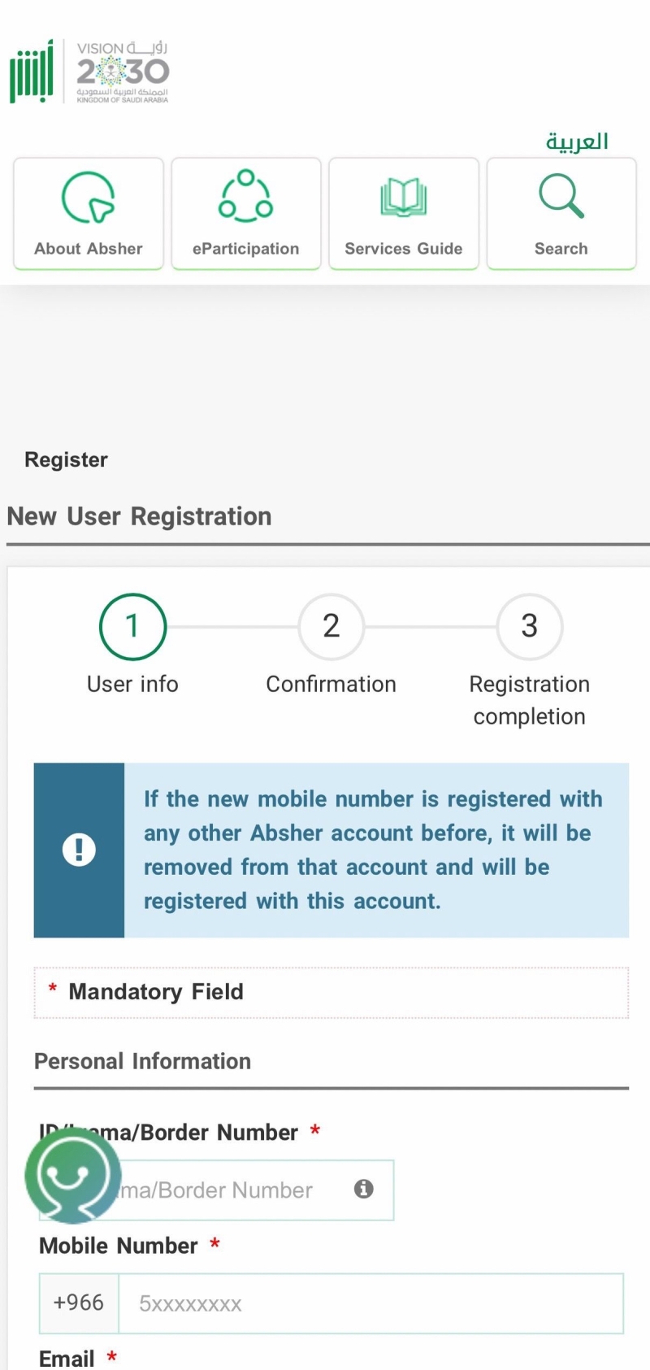Select step 1 User info
Screen dimensions: 650x1370
point(132,627)
